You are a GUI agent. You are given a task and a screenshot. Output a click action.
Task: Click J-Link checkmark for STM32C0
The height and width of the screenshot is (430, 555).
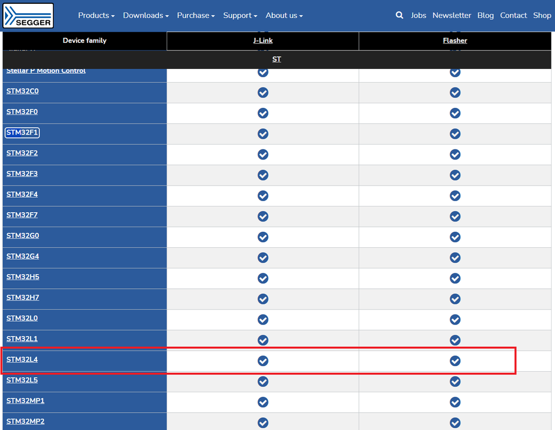(x=263, y=93)
